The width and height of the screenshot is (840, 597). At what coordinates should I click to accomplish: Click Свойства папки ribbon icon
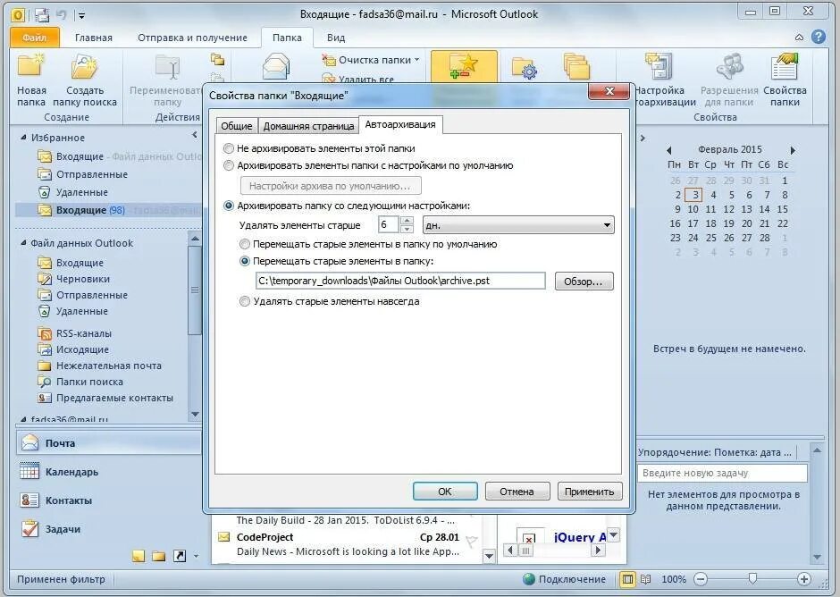[x=785, y=67]
